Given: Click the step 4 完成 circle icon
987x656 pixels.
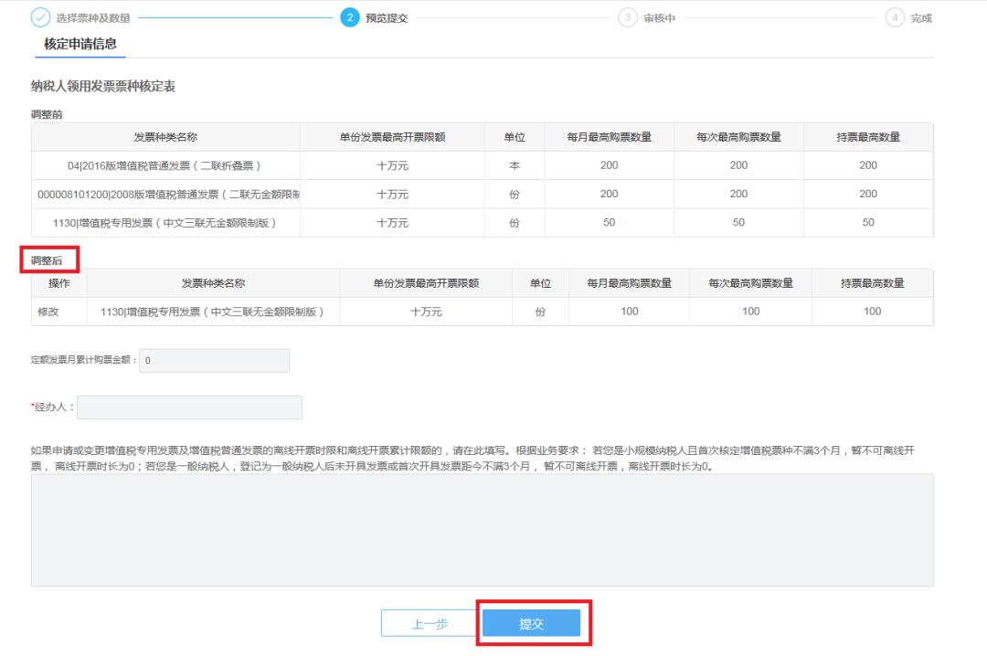Looking at the screenshot, I should [x=895, y=18].
